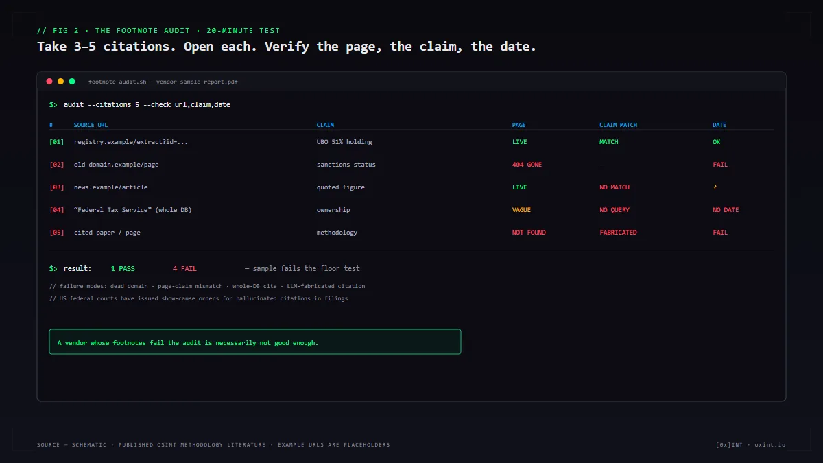The width and height of the screenshot is (823, 463).
Task: Click the Take 3–5 citations headline
Action: click(x=287, y=47)
